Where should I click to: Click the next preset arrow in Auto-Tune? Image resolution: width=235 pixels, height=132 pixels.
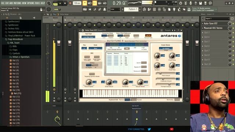tap(175, 30)
